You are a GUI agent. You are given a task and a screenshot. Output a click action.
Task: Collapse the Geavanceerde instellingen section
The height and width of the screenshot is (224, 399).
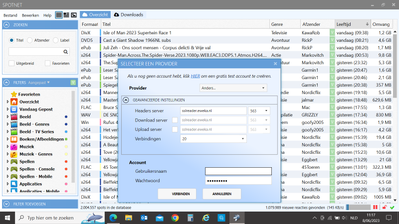point(127,100)
